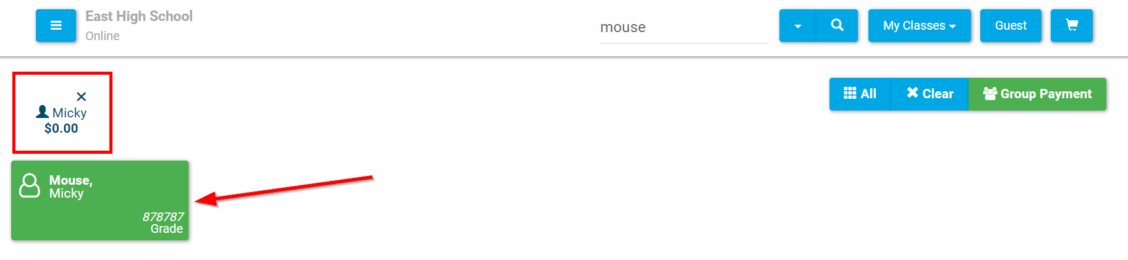Viewport: 1128px width, 260px height.
Task: Click Micky's $0.00 balance
Action: [x=61, y=128]
